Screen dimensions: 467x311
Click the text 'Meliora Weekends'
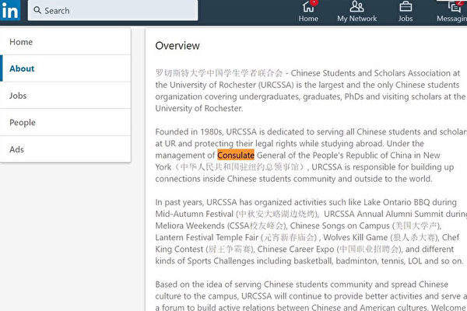(x=190, y=225)
